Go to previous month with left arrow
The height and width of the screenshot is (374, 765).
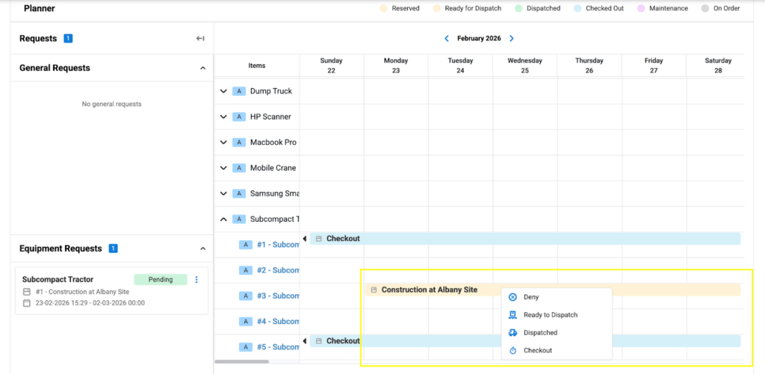[447, 39]
